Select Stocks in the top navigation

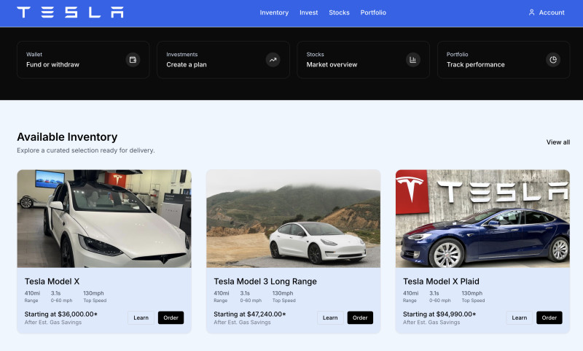click(339, 12)
